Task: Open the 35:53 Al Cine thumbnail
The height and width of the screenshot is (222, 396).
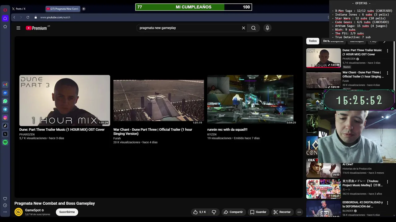Action: click(323, 167)
